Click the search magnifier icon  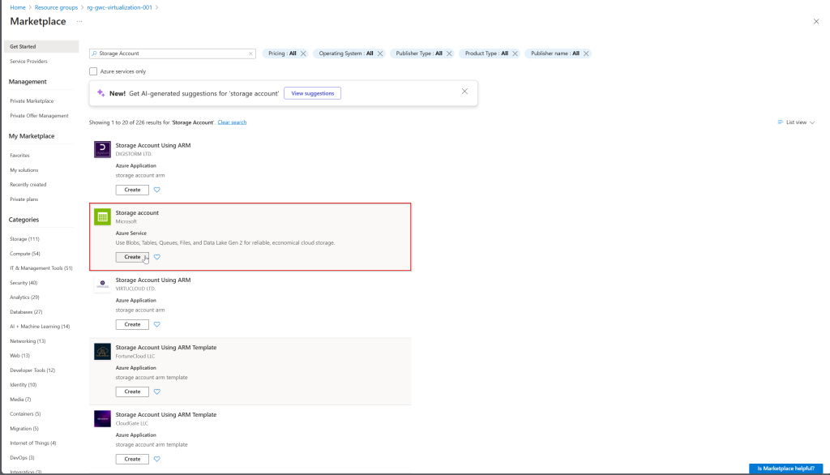[94, 53]
